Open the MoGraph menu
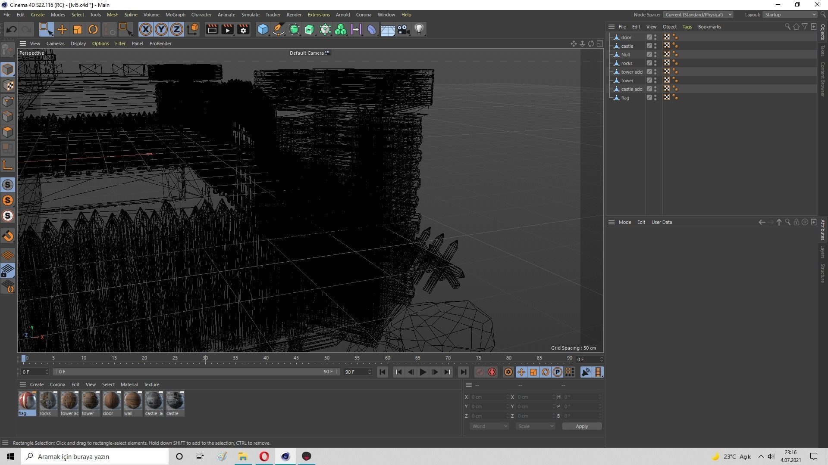 coord(175,15)
